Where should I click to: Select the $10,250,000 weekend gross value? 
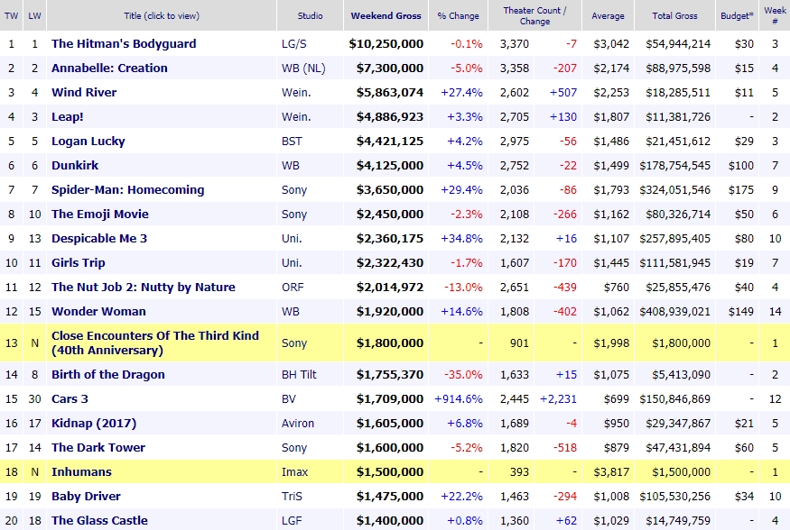[386, 44]
